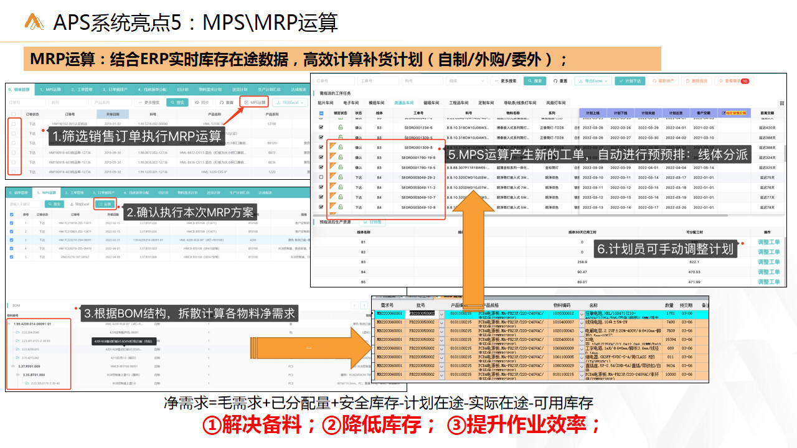Check the sales order row with series 8836
The width and height of the screenshot is (797, 448).
click(x=14, y=161)
